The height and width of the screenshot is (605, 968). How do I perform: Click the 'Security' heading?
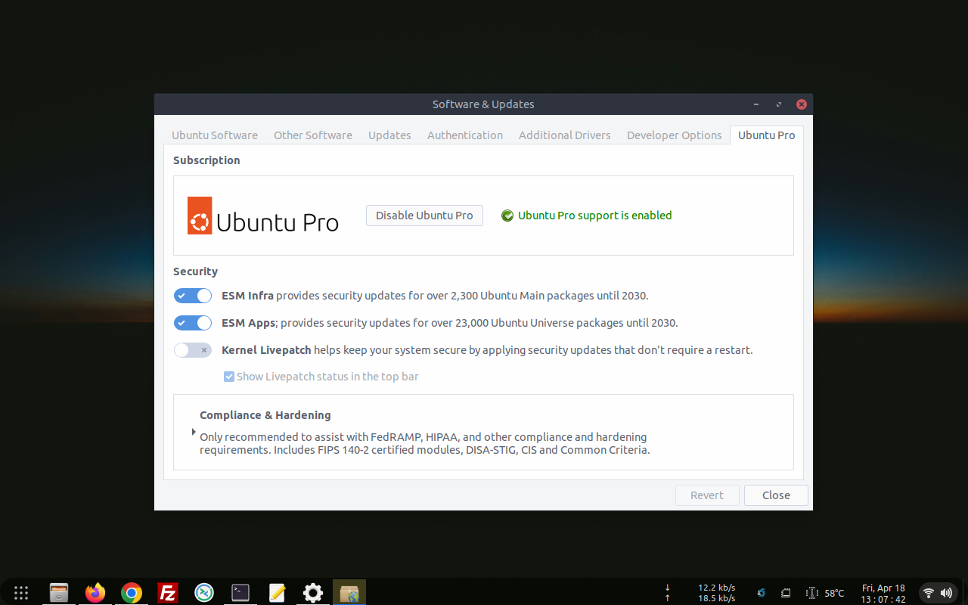click(x=195, y=271)
